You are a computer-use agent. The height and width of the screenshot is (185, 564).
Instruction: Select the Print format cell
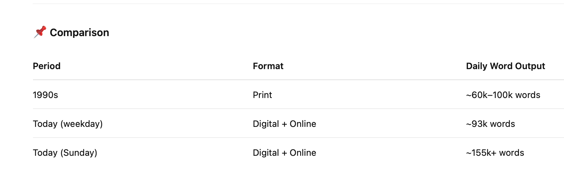262,95
